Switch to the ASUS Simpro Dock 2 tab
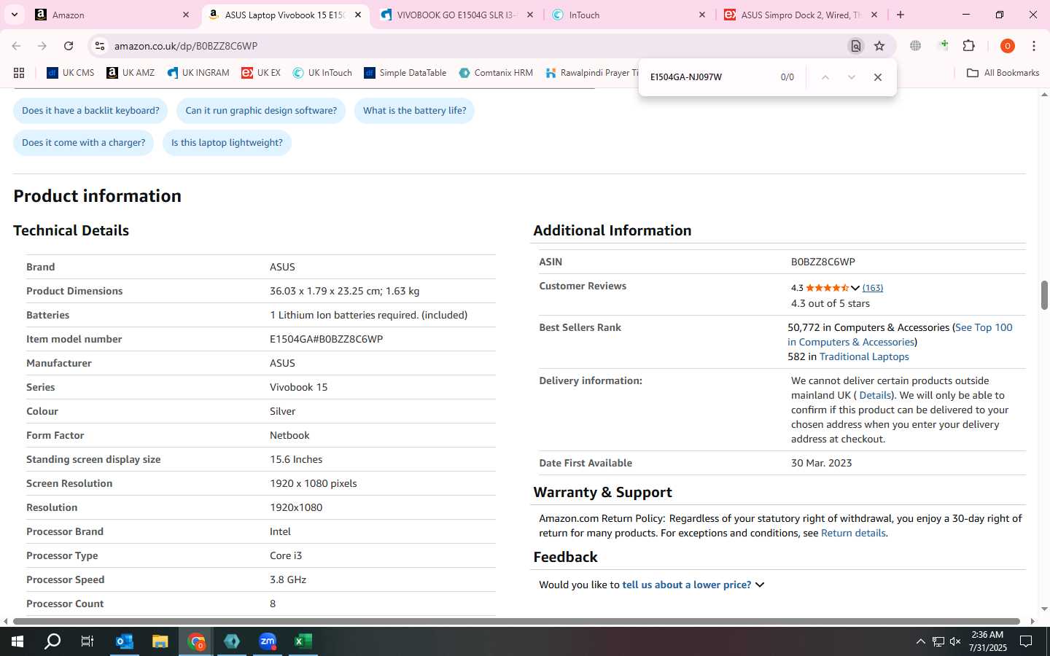This screenshot has height=656, width=1050. click(x=800, y=15)
